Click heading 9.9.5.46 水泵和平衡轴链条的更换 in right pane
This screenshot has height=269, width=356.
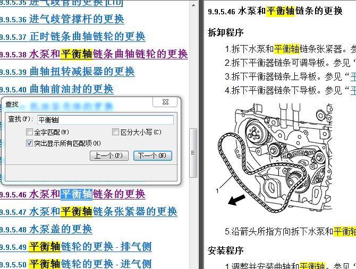point(275,11)
